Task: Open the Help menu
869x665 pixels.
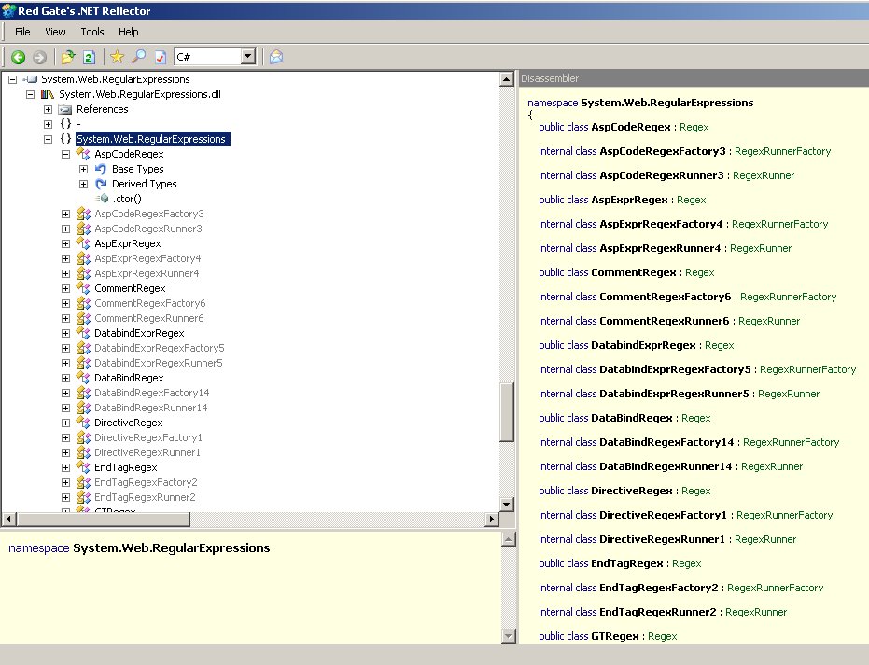Action: point(129,32)
